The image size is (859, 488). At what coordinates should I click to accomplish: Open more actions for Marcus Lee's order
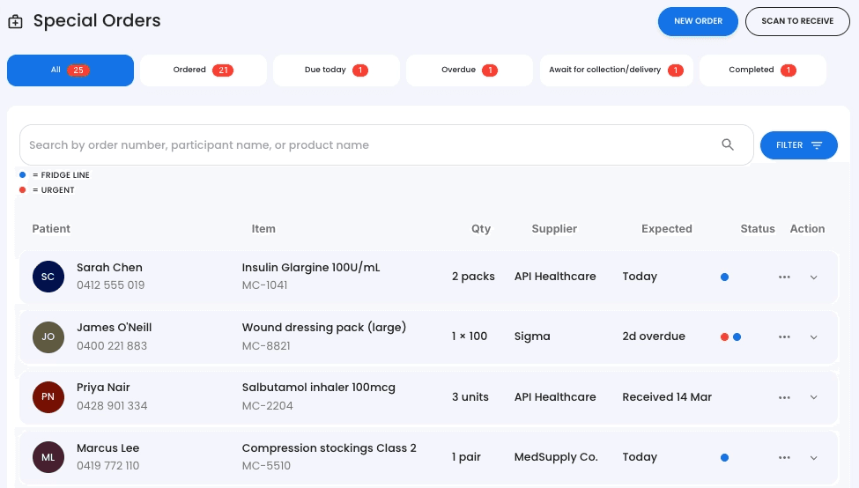click(x=784, y=457)
